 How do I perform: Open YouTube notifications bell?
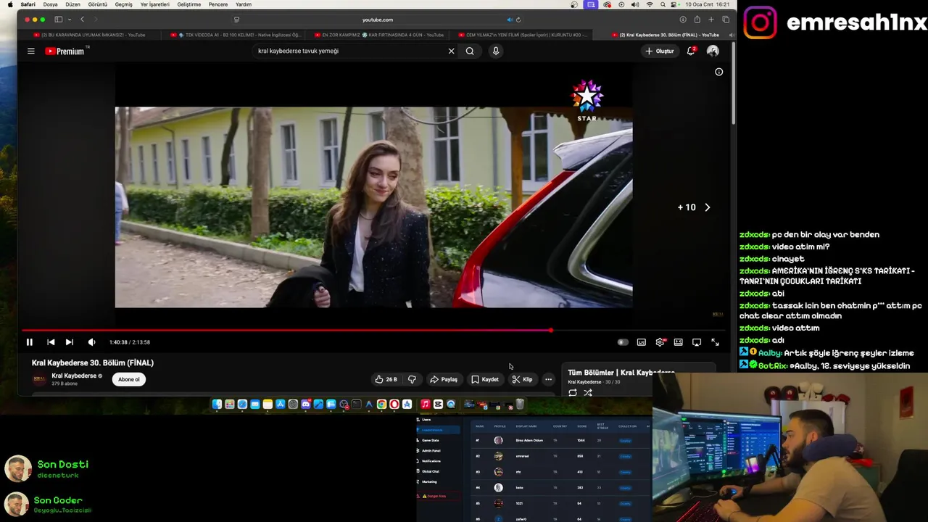[691, 51]
